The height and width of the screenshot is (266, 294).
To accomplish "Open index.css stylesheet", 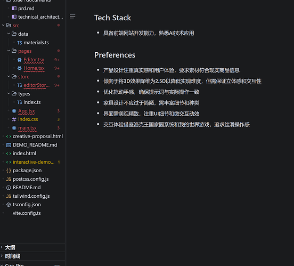I will [28, 119].
